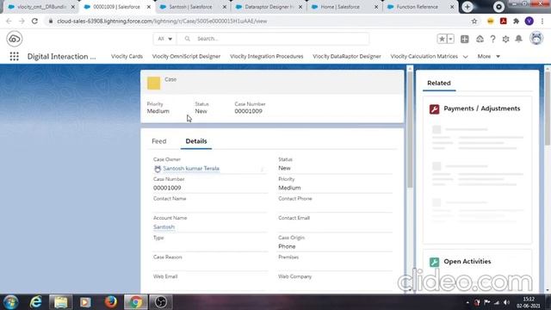Open the volume icon in system tray

pos(506,302)
